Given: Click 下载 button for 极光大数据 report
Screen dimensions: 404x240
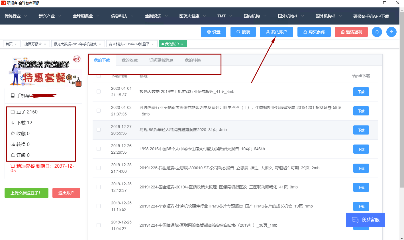Looking at the screenshot, I should coord(361,92).
